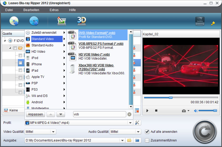Choose DVD-Video Format(*.vob) profile link
The width and height of the screenshot is (222, 147).
click(x=97, y=33)
